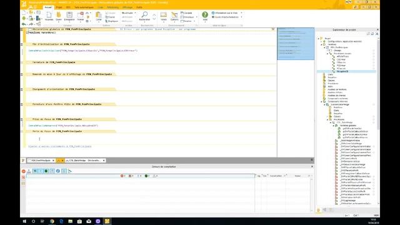The height and width of the screenshot is (225, 400).
Task: Collapse the Composants internes tree node
Action: click(321, 101)
